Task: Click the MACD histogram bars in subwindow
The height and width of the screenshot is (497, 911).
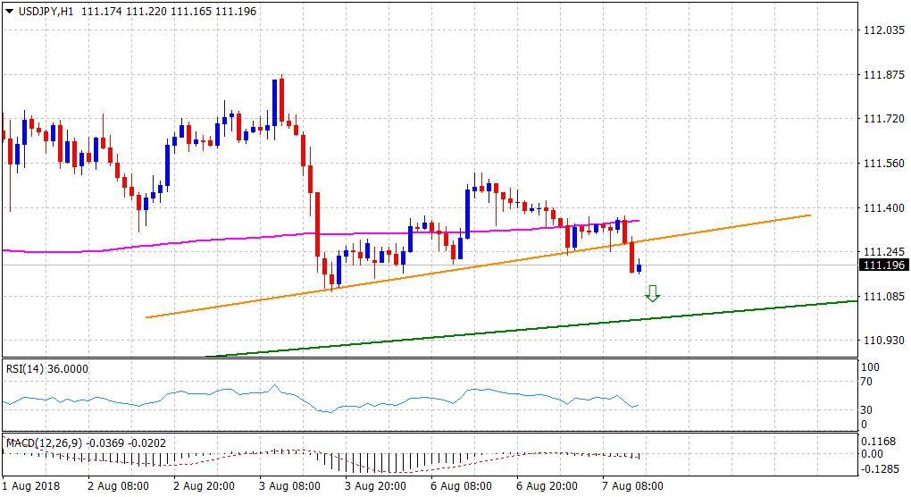Action: click(x=357, y=462)
